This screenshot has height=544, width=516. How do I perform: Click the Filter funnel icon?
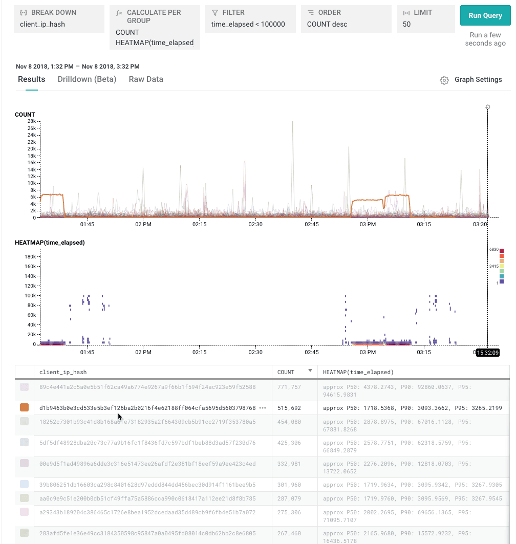(x=215, y=12)
